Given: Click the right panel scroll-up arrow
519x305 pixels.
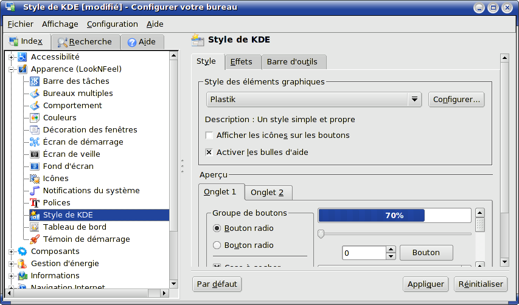Looking at the screenshot, I should click(504, 58).
